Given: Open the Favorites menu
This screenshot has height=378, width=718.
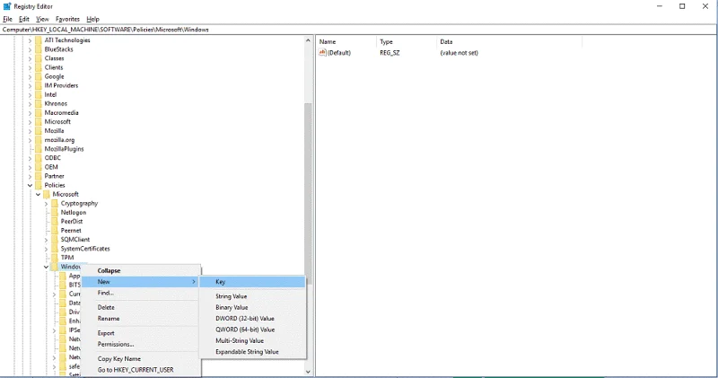Looking at the screenshot, I should (x=67, y=19).
